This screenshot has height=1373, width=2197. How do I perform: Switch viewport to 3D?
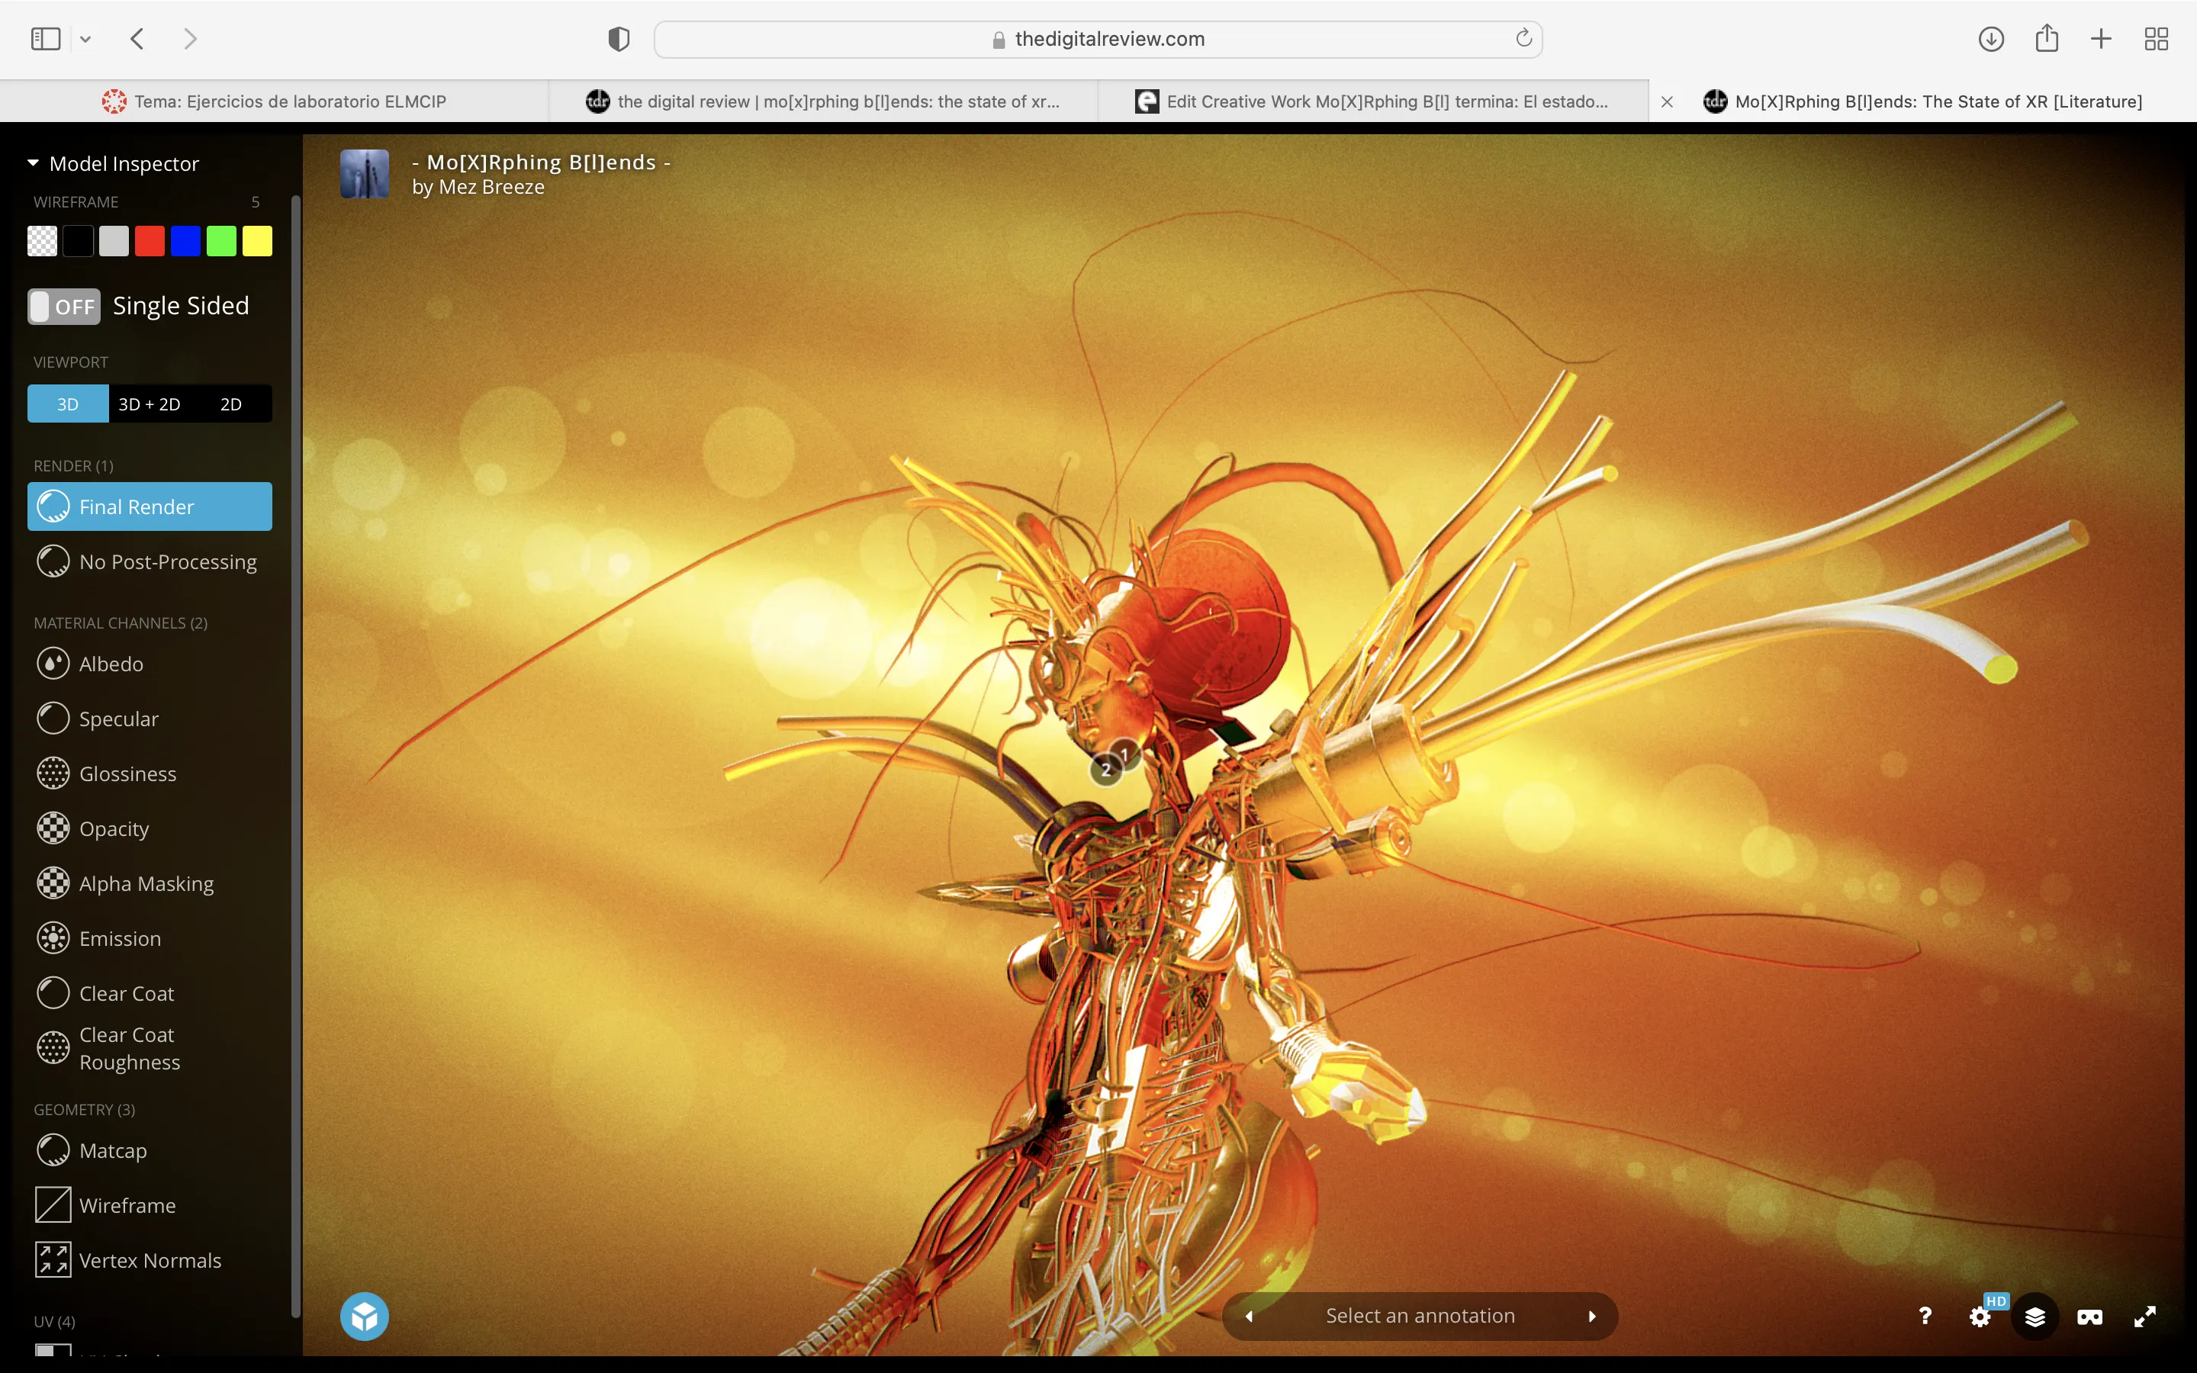coord(68,404)
